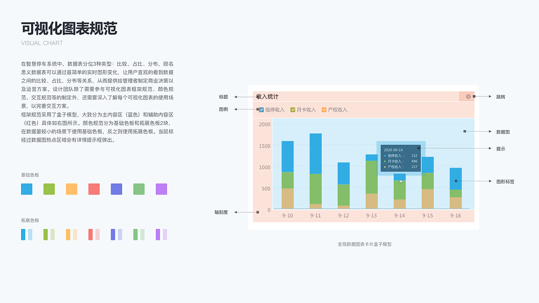This screenshot has height=303, width=539.
Task: Click the 提示 annotation marker on the tooltip
Action: (418, 148)
